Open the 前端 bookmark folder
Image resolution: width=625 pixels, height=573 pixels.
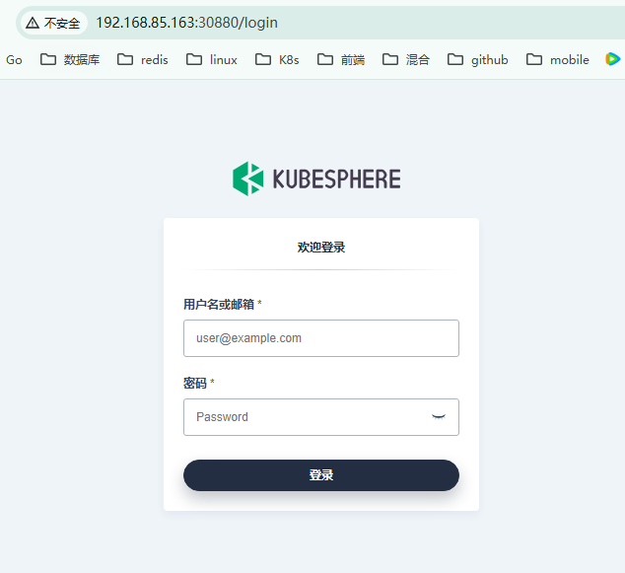341,60
